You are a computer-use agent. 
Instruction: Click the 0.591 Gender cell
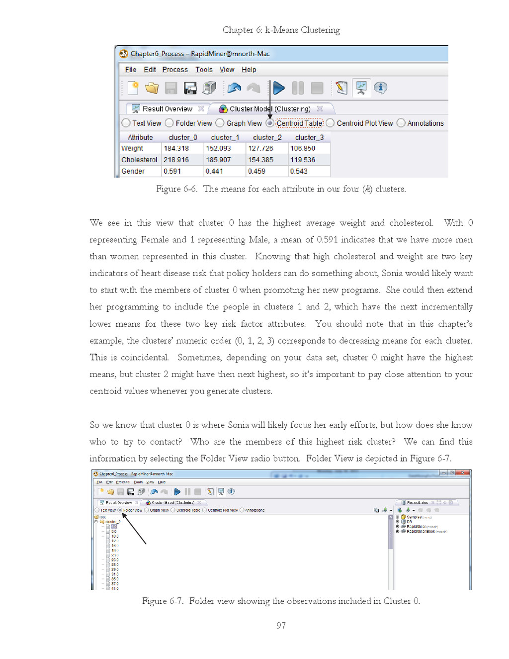point(182,171)
